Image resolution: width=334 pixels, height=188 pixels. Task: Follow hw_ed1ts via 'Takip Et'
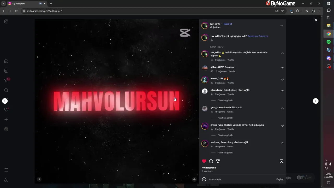228,24
